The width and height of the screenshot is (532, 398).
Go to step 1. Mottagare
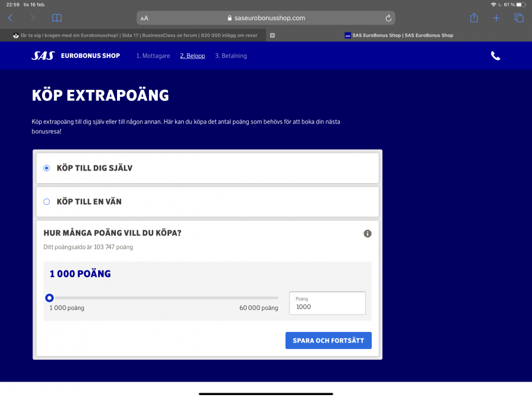pos(153,56)
